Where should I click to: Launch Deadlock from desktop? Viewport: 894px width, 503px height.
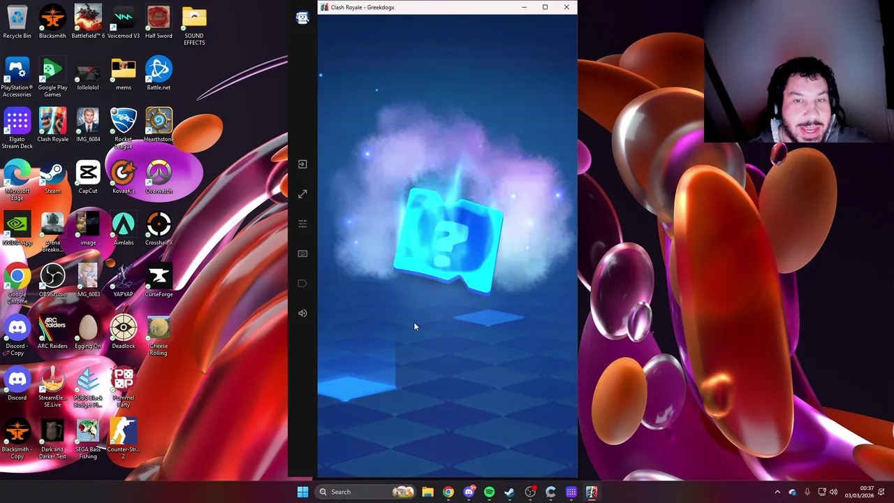[x=124, y=333]
